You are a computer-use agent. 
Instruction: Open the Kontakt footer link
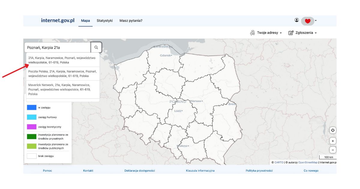[x=88, y=171]
